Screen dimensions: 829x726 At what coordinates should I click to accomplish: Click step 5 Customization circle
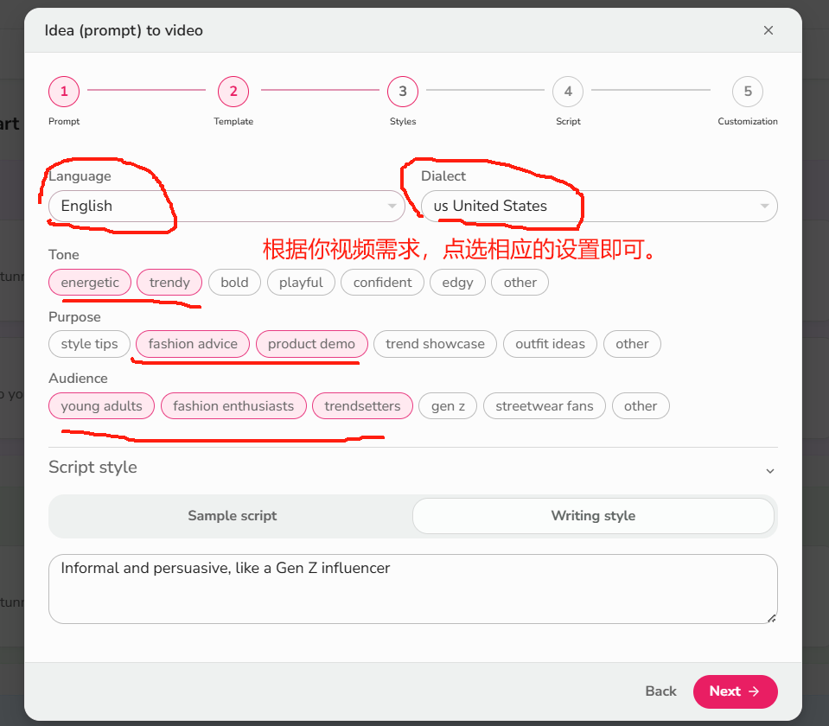[747, 91]
